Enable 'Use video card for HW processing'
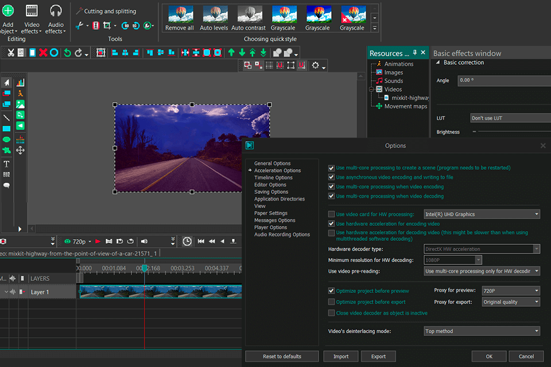551x367 pixels. point(331,213)
